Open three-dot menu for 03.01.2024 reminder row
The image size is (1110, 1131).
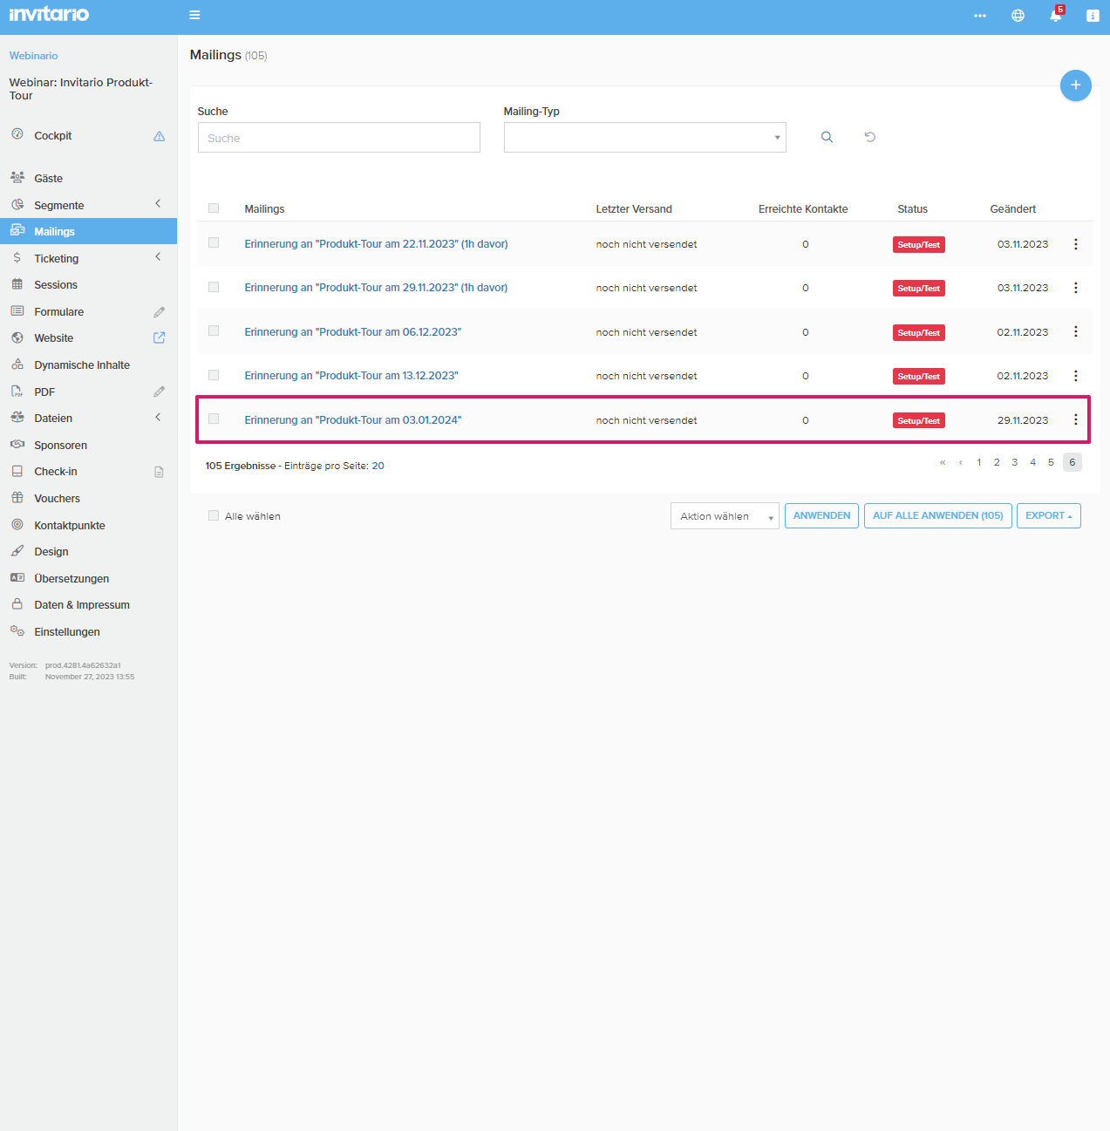(x=1075, y=420)
